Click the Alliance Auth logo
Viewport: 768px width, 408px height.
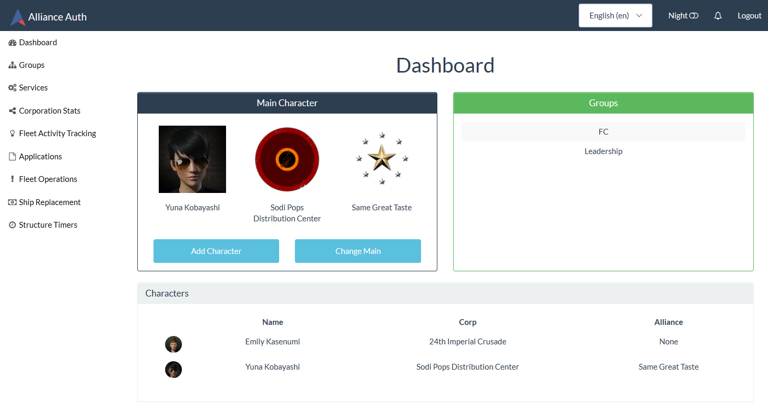48,16
